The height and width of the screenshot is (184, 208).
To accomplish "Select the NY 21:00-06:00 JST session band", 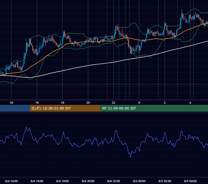I will (x=154, y=108).
